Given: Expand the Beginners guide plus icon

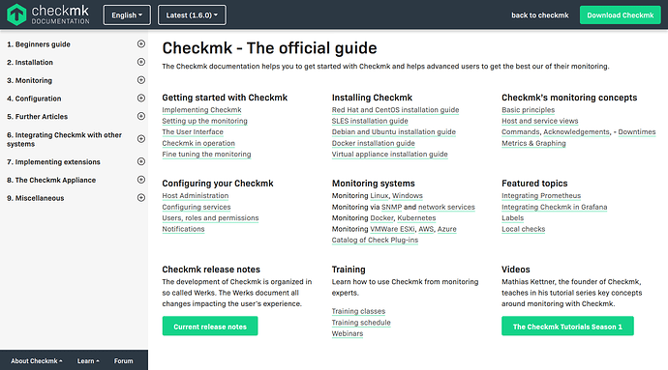Looking at the screenshot, I should [x=141, y=43].
